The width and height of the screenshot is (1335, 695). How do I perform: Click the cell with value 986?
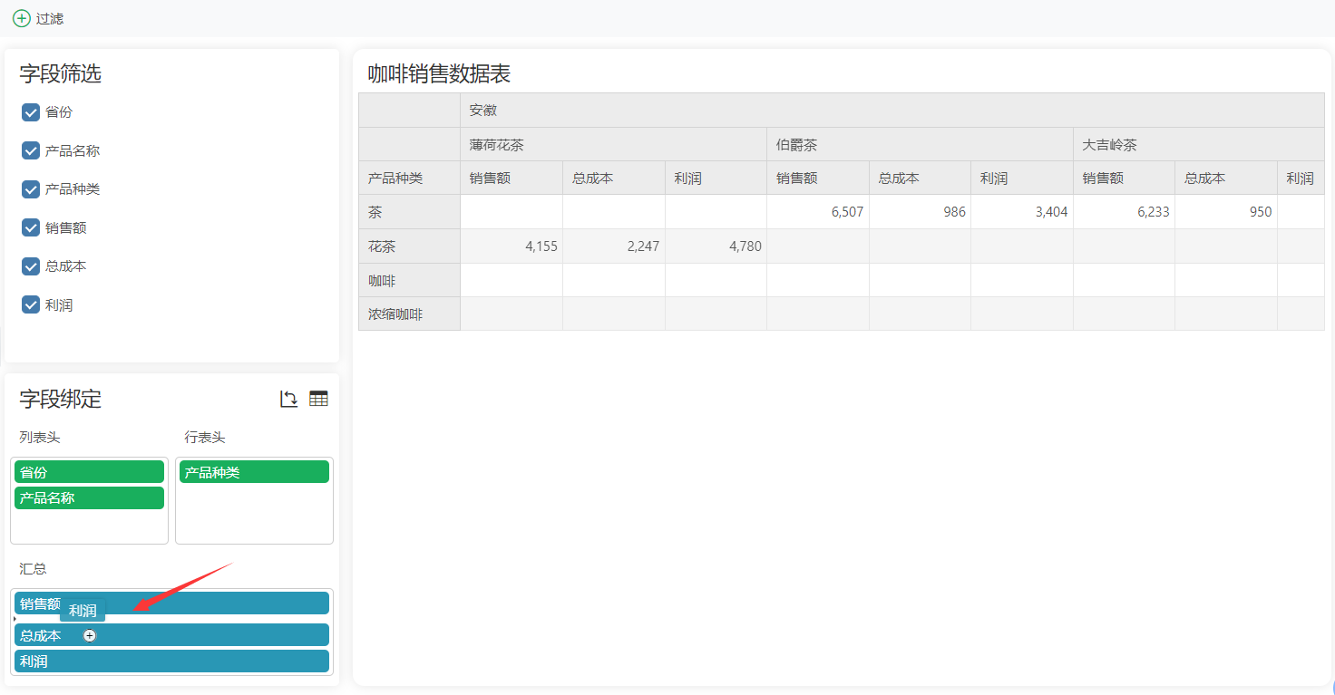tap(920, 212)
